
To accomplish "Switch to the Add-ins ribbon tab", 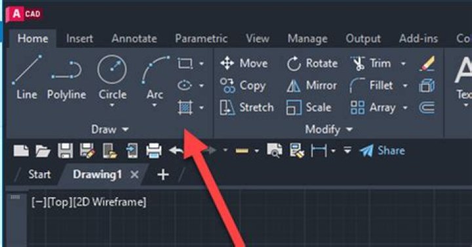I will coord(418,39).
